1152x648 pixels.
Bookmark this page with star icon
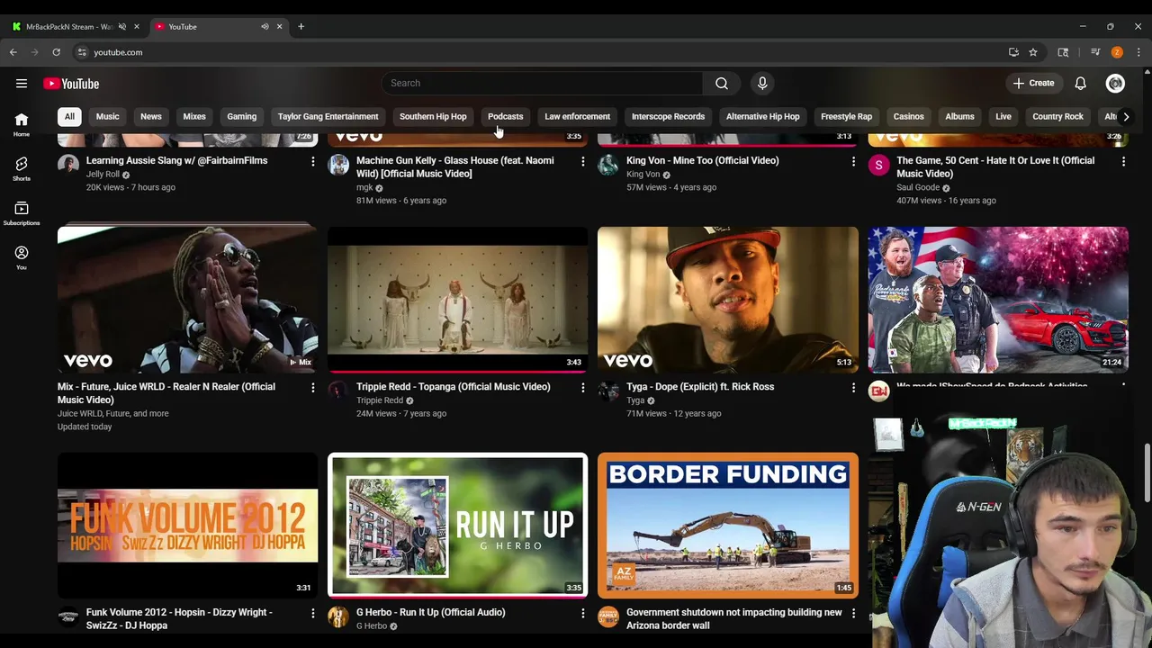1033,52
